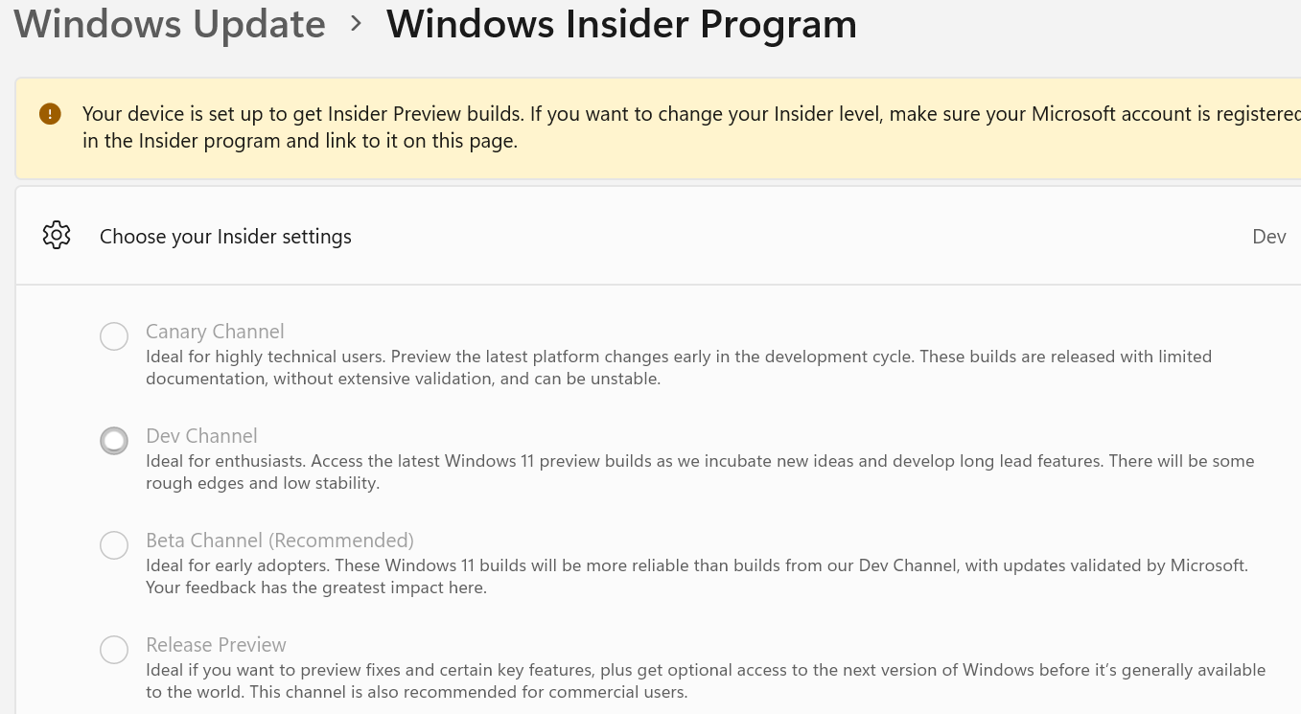The image size is (1301, 714).
Task: Click the Release Preview label text
Action: (216, 644)
